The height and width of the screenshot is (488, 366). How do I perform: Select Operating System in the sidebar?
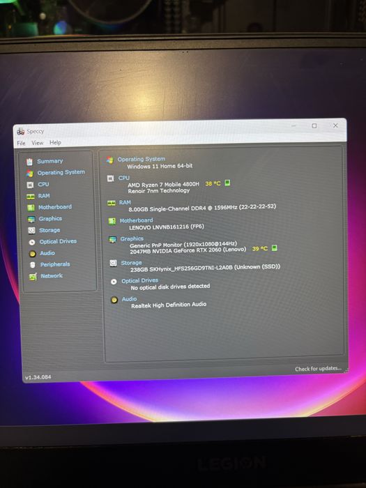[61, 172]
